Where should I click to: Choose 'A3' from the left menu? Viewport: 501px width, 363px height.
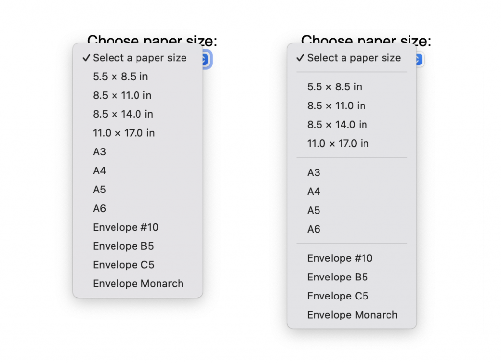click(99, 152)
